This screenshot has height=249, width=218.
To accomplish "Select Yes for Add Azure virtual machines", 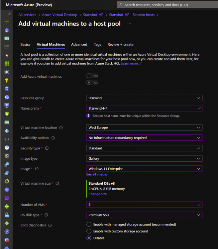I will point(89,83).
